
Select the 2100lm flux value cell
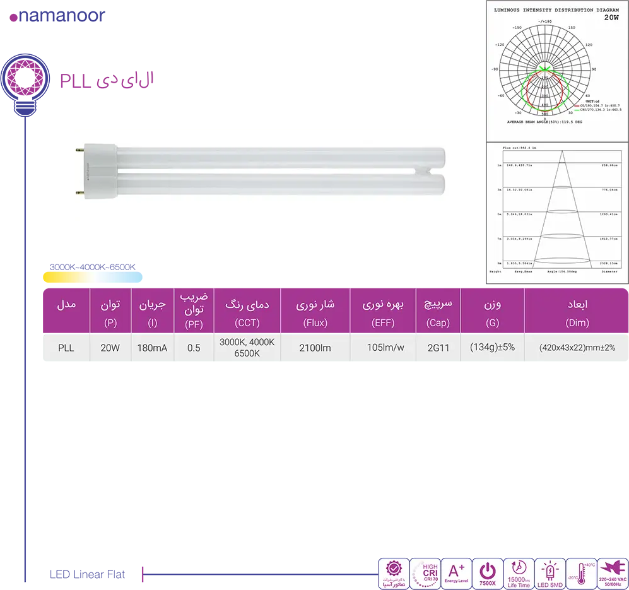click(x=315, y=348)
